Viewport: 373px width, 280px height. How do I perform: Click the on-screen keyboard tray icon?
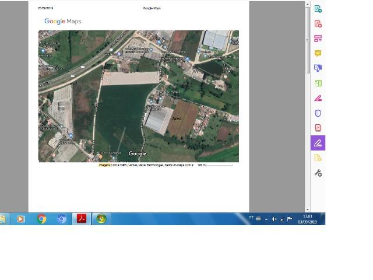[x=258, y=219]
